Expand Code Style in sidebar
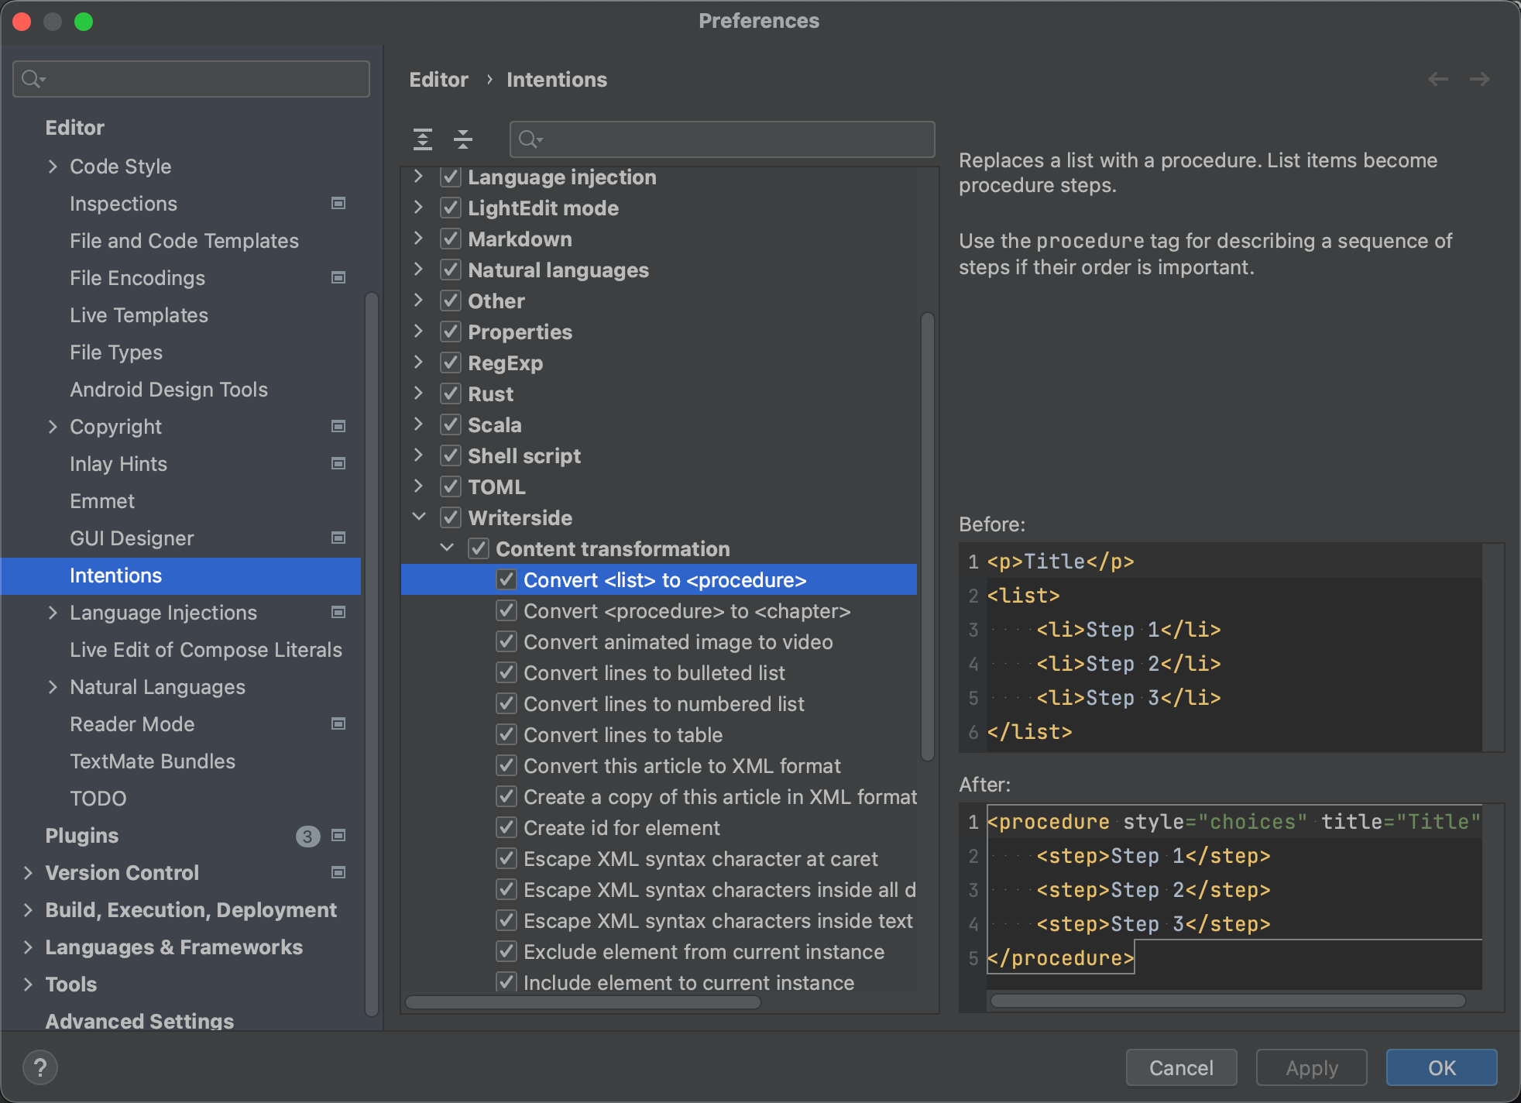The width and height of the screenshot is (1521, 1103). 53,167
